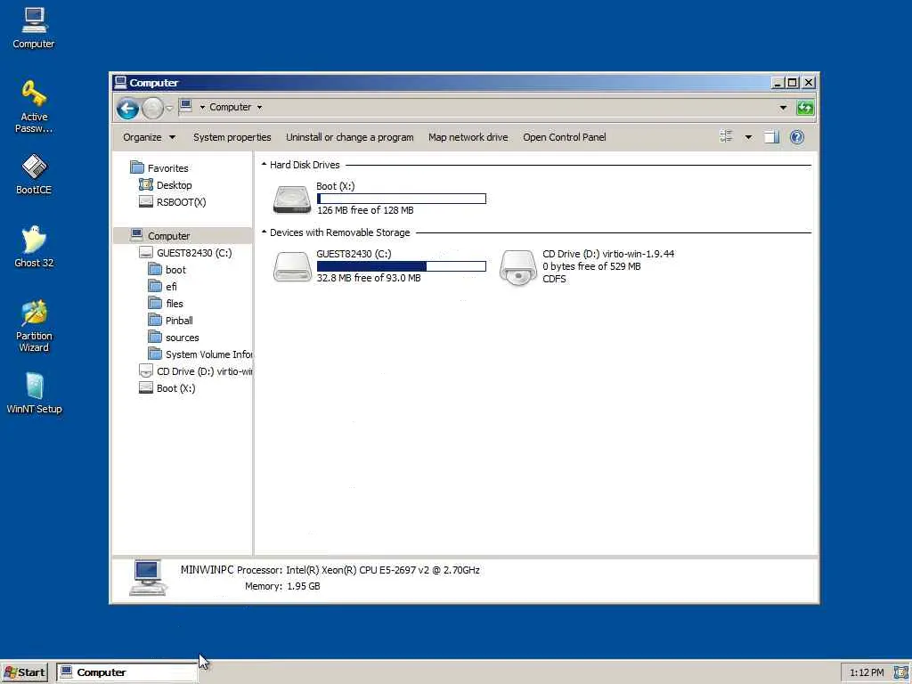Viewport: 912px width, 684px height.
Task: Click the green Refresh button
Action: (x=805, y=108)
